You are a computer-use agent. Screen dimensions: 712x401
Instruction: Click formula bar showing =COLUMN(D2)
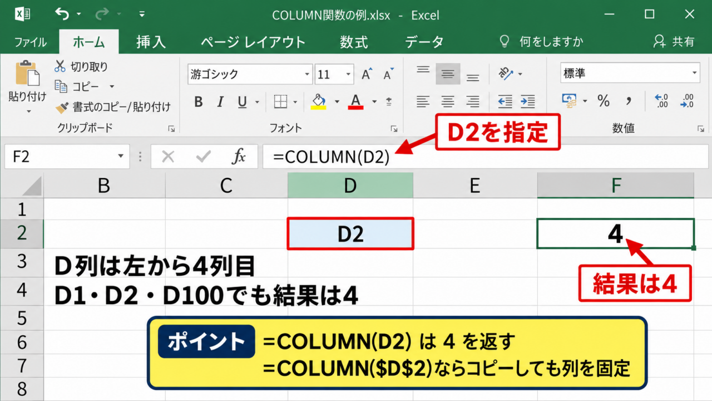click(x=486, y=157)
